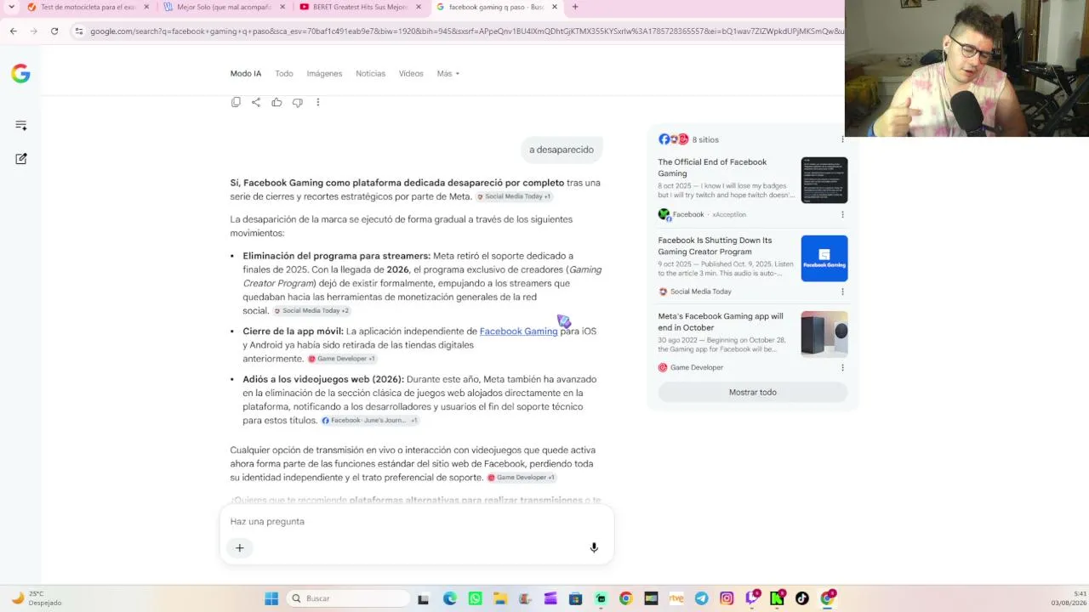Screen dimensions: 1089x612
Task: Open weather widget showing 25°C Despejado
Action: click(x=36, y=598)
